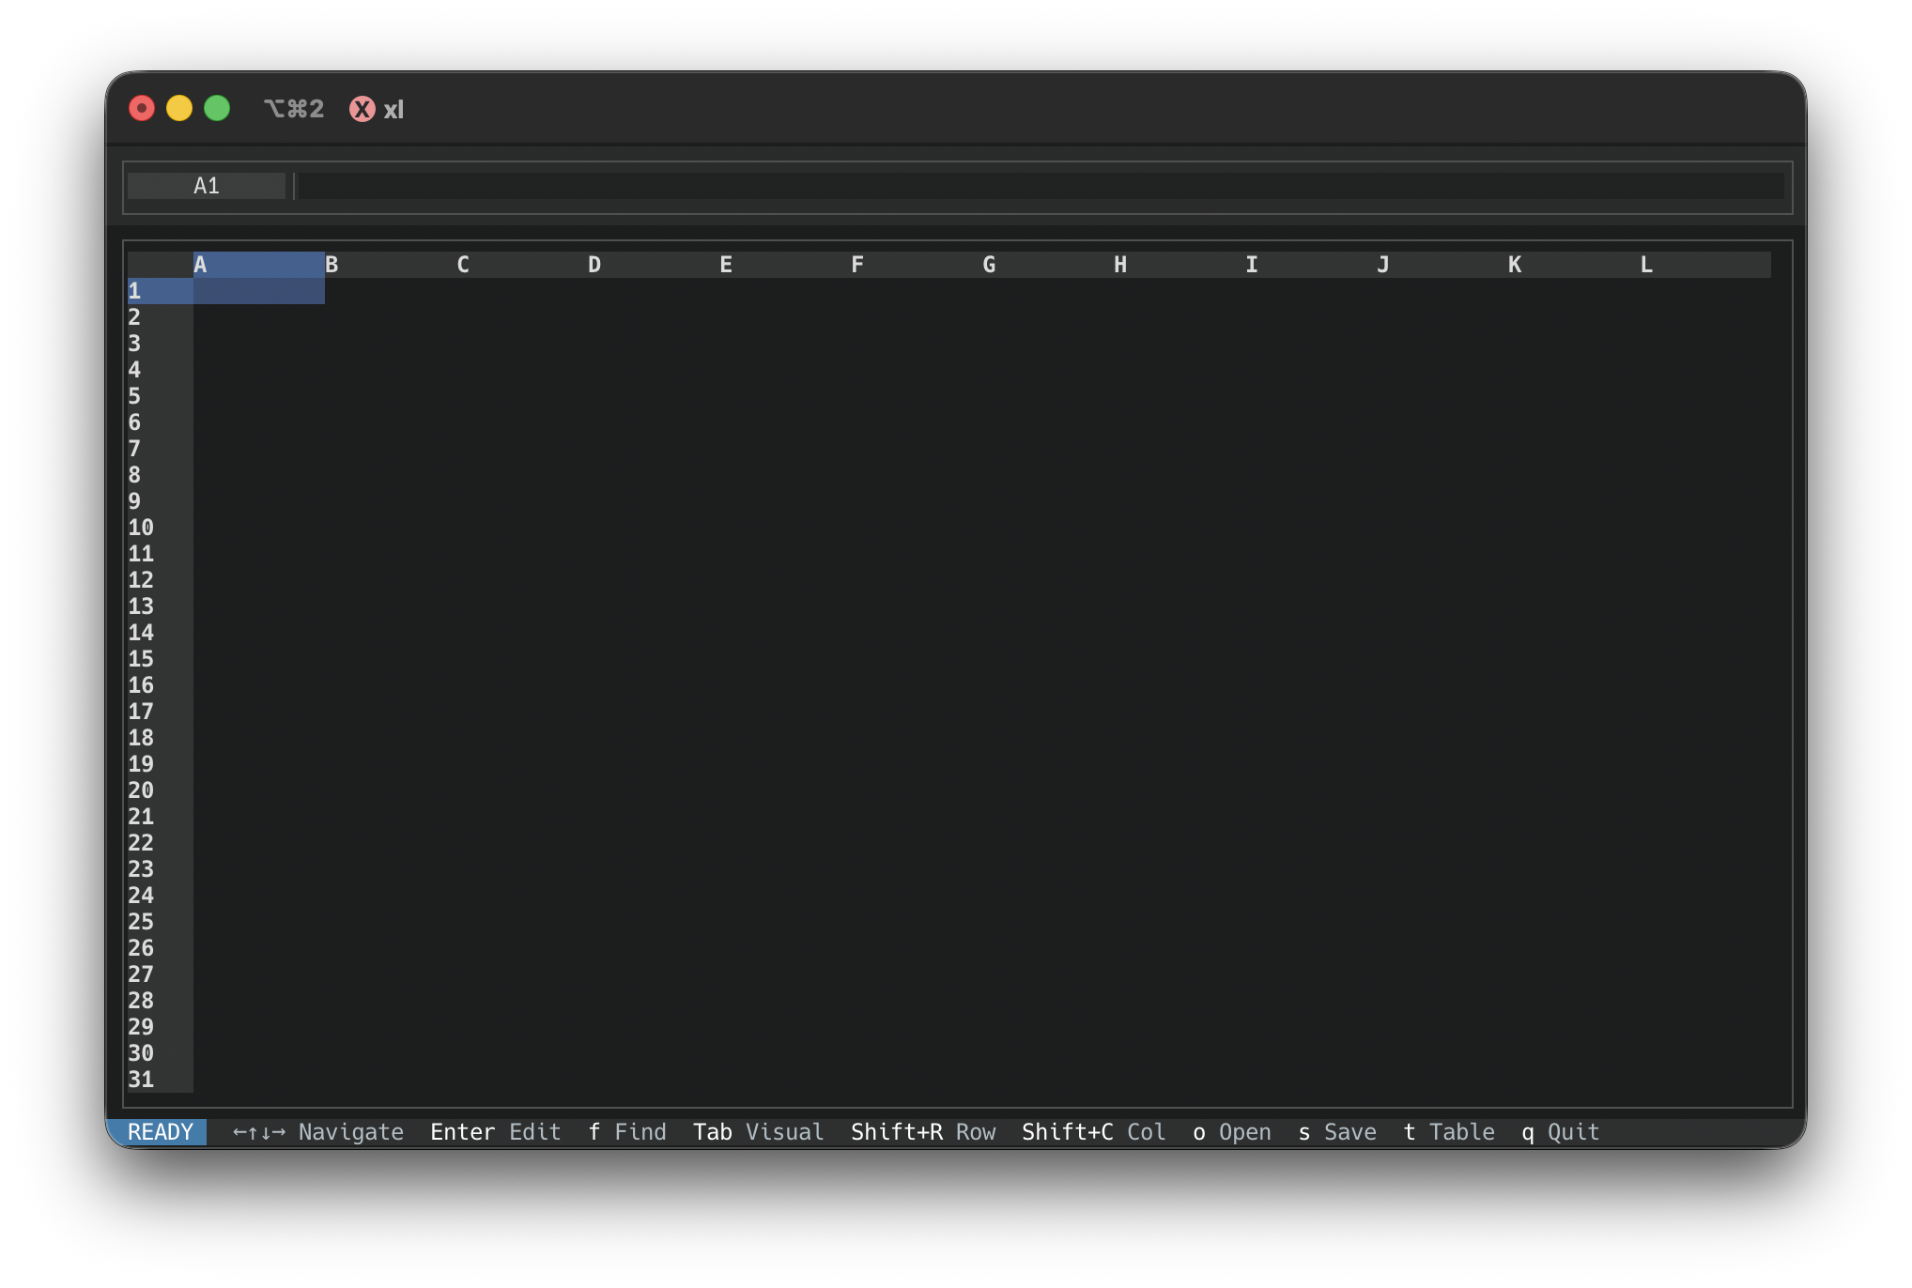Select row header 24
The width and height of the screenshot is (1912, 1288).
(x=161, y=896)
